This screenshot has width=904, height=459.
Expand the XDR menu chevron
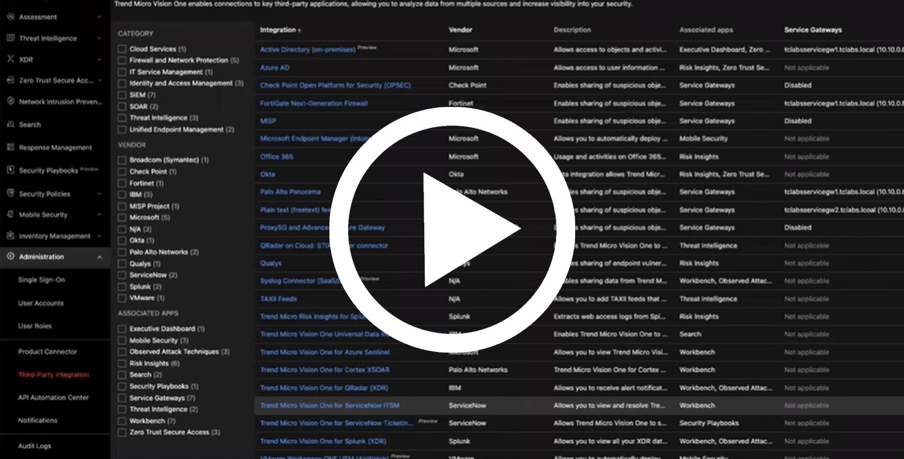(x=99, y=59)
